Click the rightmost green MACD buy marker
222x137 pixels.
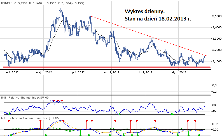click(x=199, y=134)
